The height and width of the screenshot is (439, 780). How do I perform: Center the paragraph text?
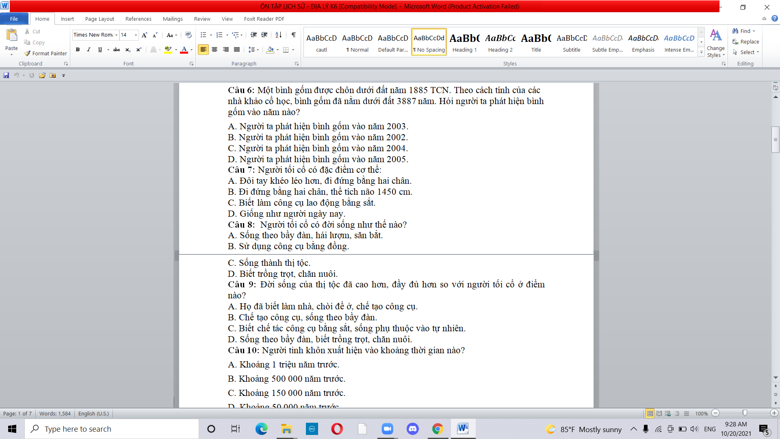214,50
